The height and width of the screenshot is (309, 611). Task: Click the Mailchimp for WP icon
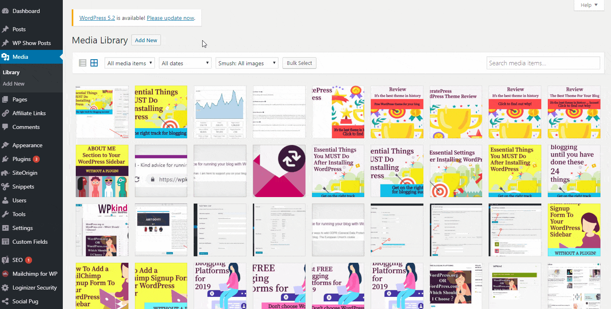5,274
